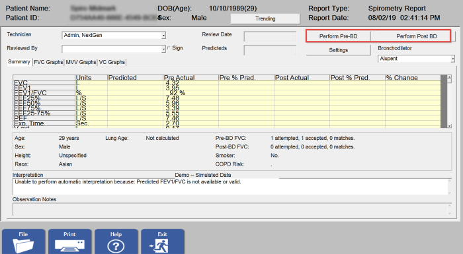The width and height of the screenshot is (463, 254).
Task: Click the Settings button
Action: tap(339, 50)
